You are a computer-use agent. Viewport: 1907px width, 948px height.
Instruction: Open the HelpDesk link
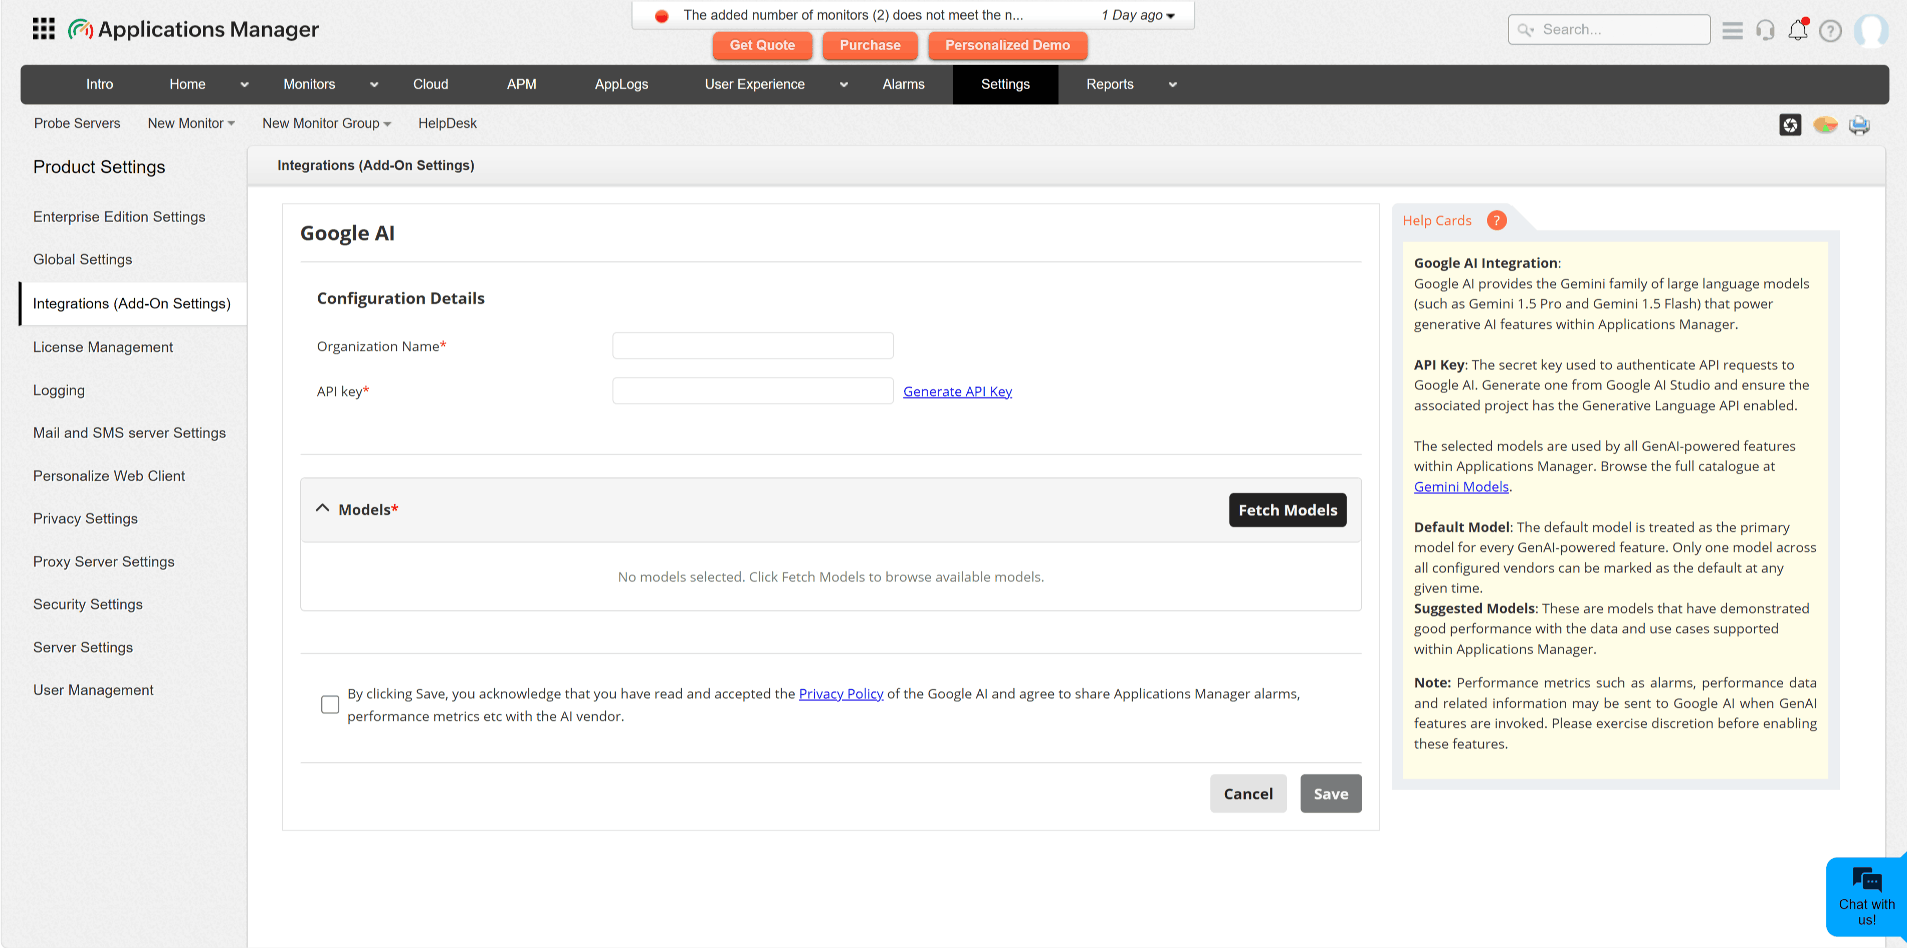tap(447, 123)
